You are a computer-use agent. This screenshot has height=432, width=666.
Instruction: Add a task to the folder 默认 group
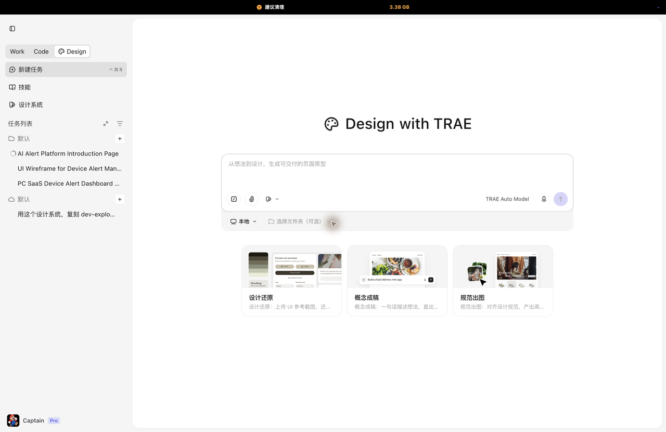[x=120, y=139]
